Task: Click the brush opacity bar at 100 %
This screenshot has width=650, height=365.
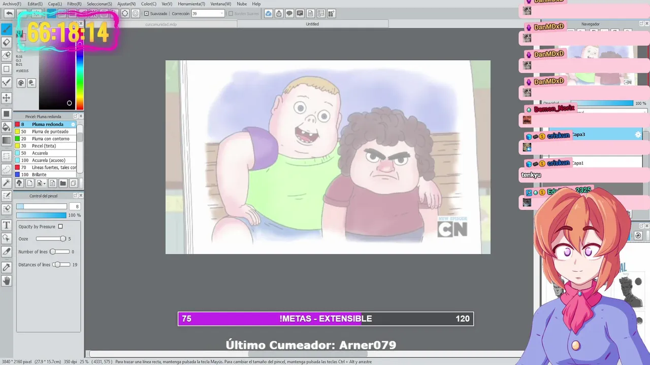Action: [x=41, y=215]
